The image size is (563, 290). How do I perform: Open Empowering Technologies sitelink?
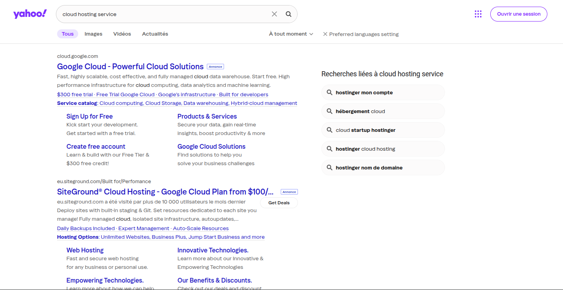click(105, 280)
